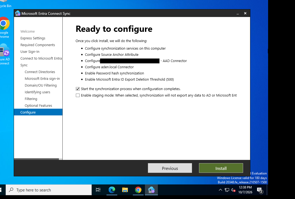Click the Install button
295x199 pixels.
(x=221, y=168)
